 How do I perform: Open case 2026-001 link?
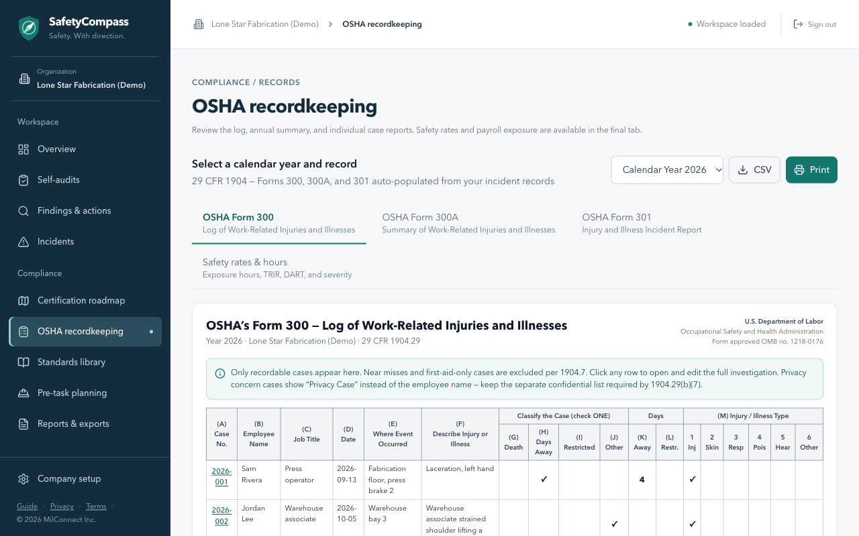[221, 476]
